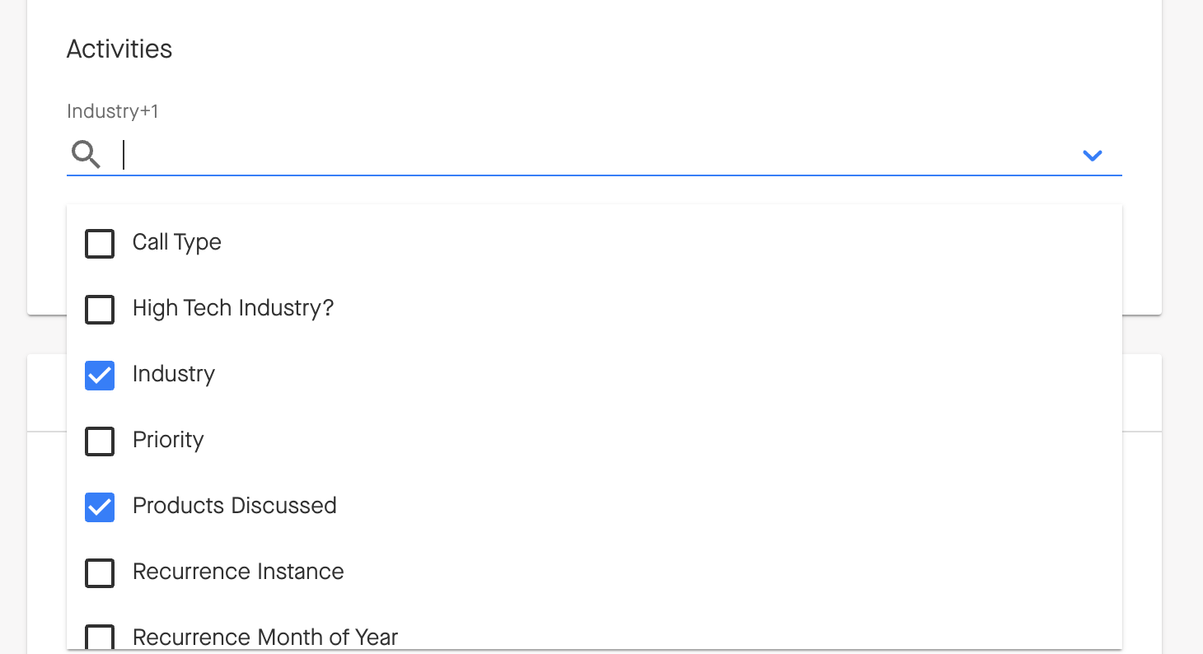This screenshot has width=1203, height=654.
Task: Click the gray page background right of the card
Action: click(x=1182, y=247)
